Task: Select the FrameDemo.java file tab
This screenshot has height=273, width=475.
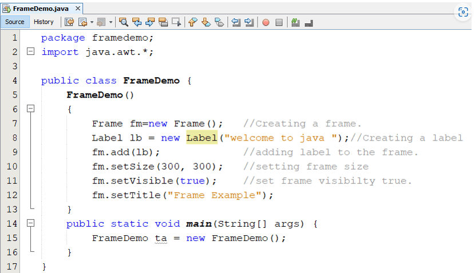Action: [x=41, y=9]
